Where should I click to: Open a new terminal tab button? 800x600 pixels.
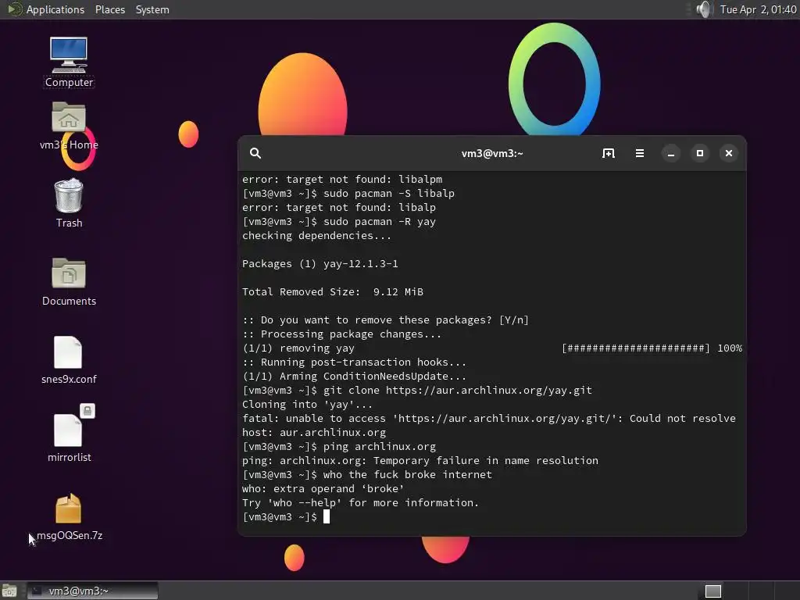click(608, 153)
